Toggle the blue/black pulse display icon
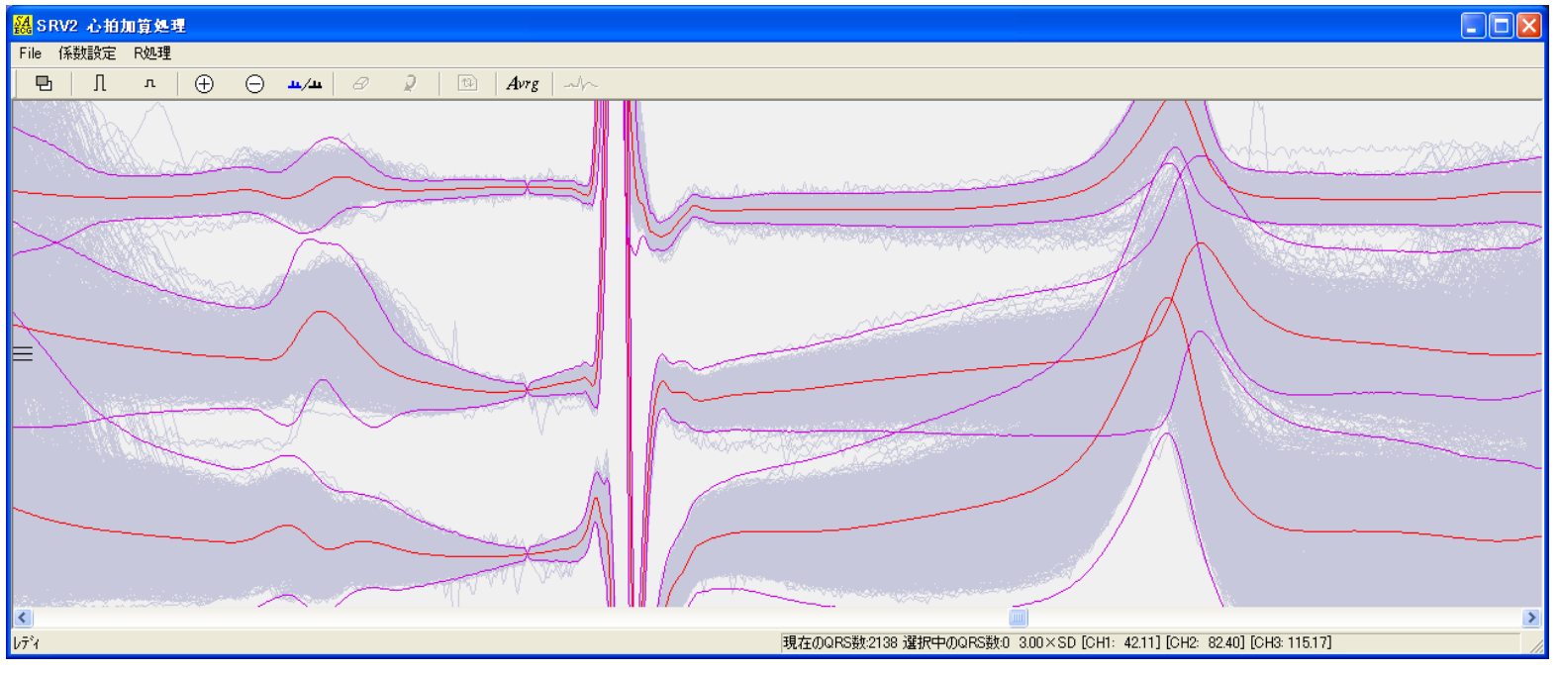This screenshot has height=674, width=1559. click(305, 84)
